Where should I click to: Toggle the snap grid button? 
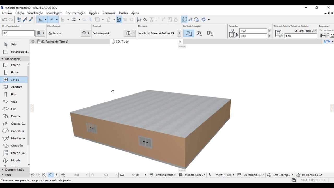pyautogui.click(x=74, y=20)
